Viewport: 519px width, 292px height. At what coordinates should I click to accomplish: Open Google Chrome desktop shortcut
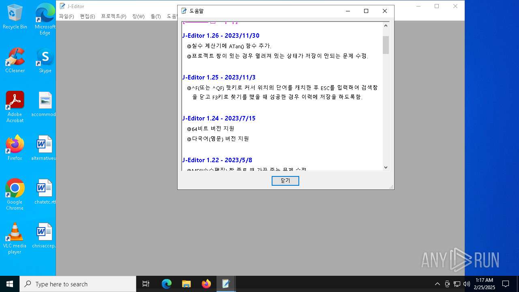click(x=15, y=194)
